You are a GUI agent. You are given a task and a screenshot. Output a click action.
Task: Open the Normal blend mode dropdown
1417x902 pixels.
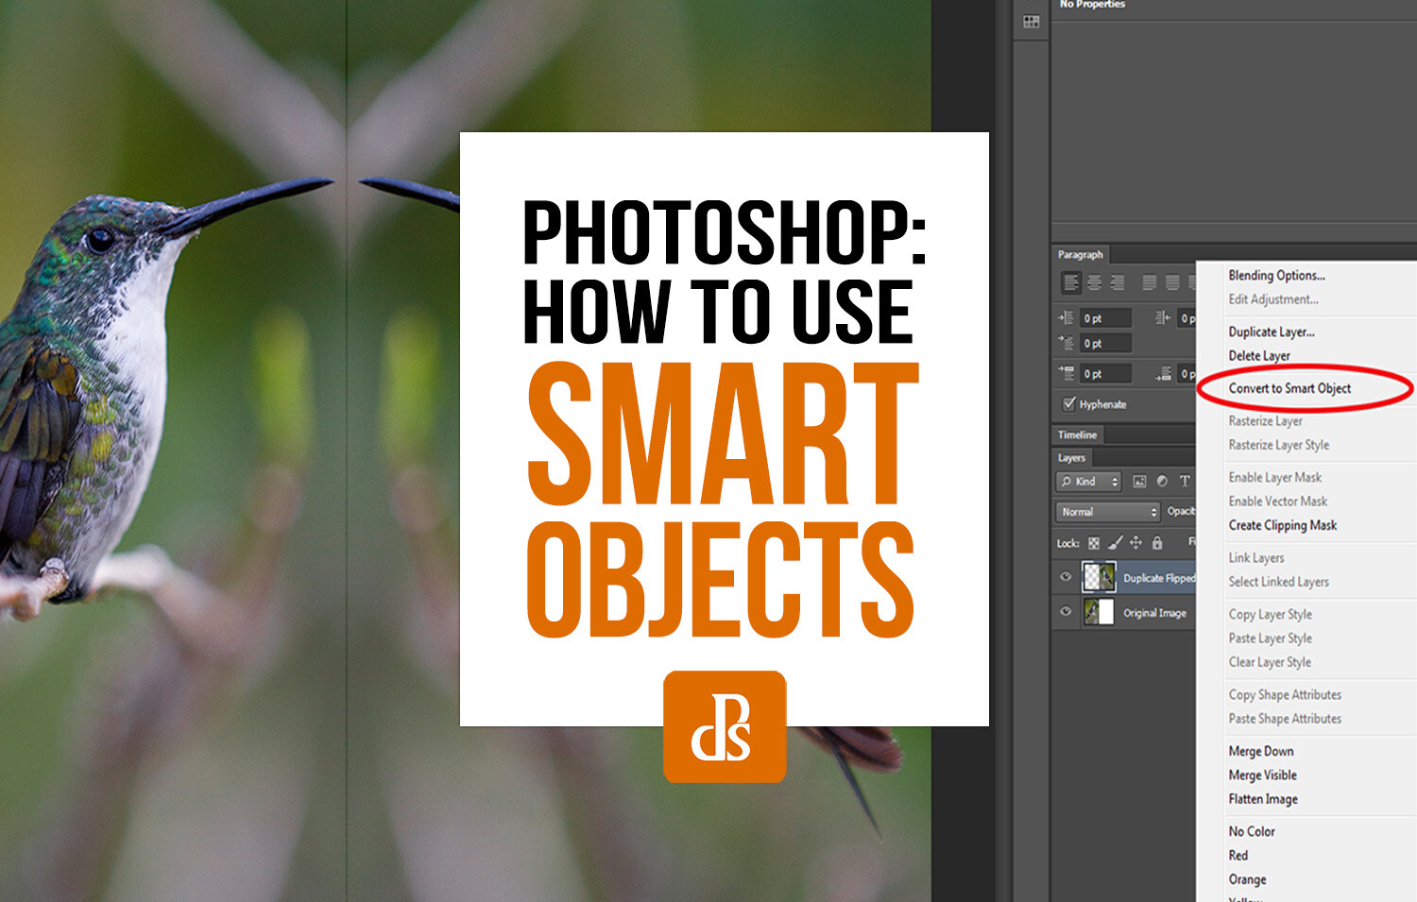[x=1105, y=512]
